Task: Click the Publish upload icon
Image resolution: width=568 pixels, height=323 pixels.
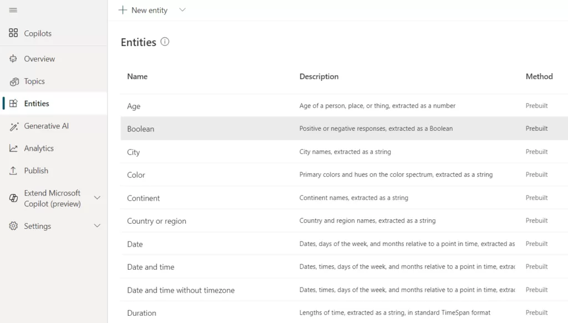Action: (x=13, y=171)
